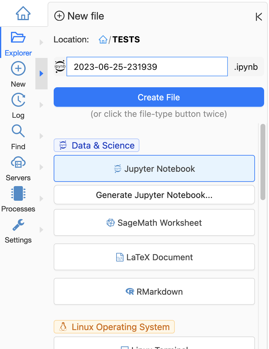
Task: Open the Explorer folder icon
Action: 18,38
